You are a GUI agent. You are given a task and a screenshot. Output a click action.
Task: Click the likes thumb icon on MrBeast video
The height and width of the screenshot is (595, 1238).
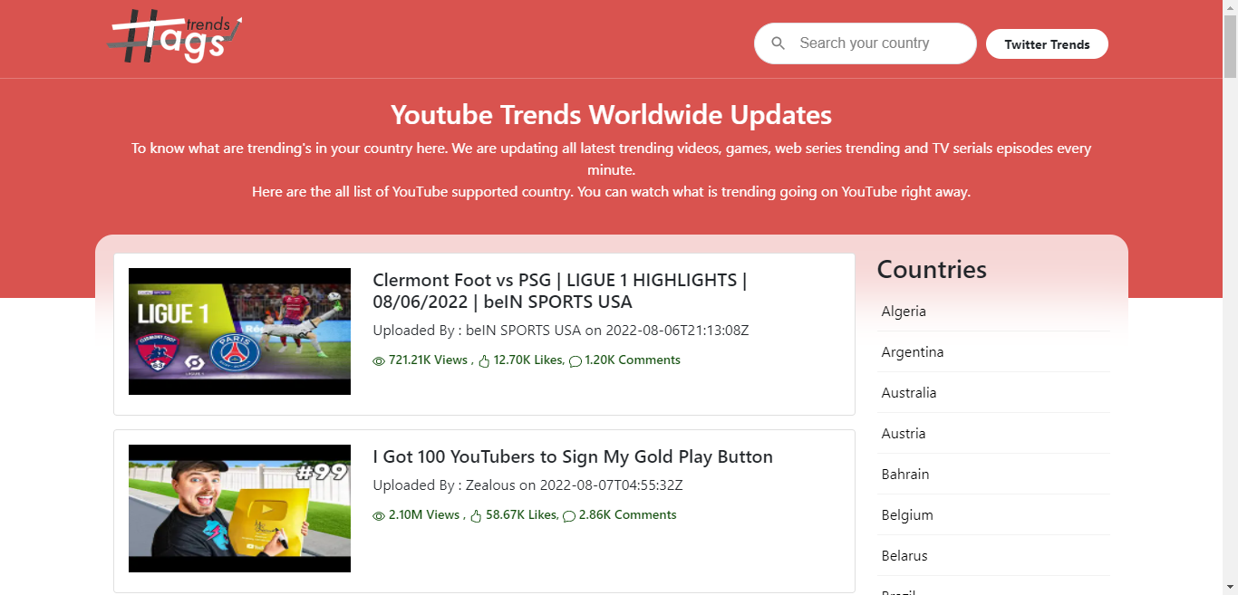477,514
